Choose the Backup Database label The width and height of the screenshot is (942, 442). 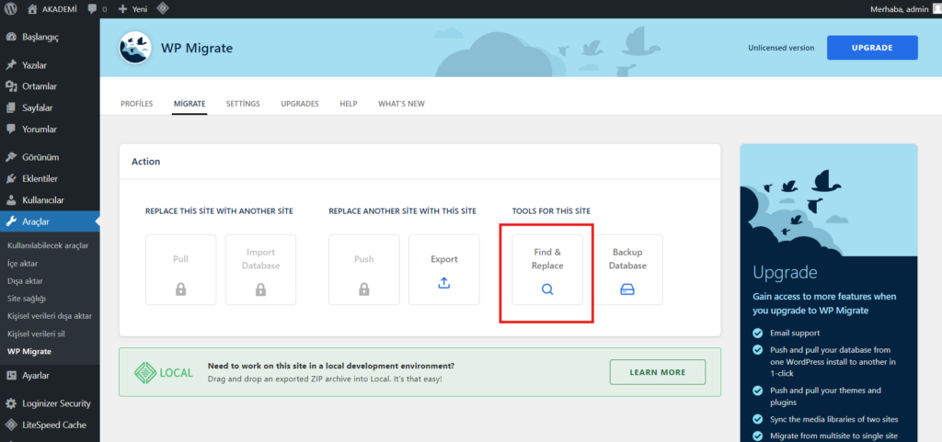click(627, 259)
